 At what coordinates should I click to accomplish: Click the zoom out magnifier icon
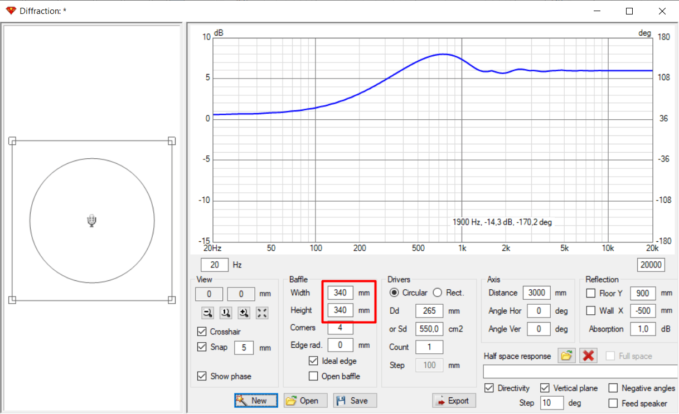[x=208, y=313]
